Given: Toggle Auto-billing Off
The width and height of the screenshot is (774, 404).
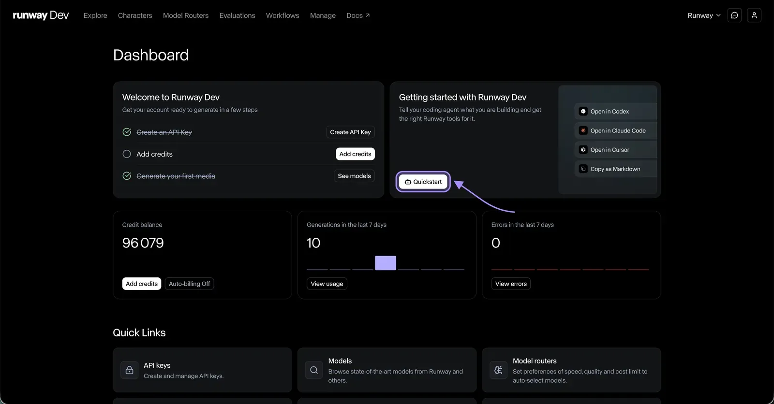Looking at the screenshot, I should click(189, 284).
